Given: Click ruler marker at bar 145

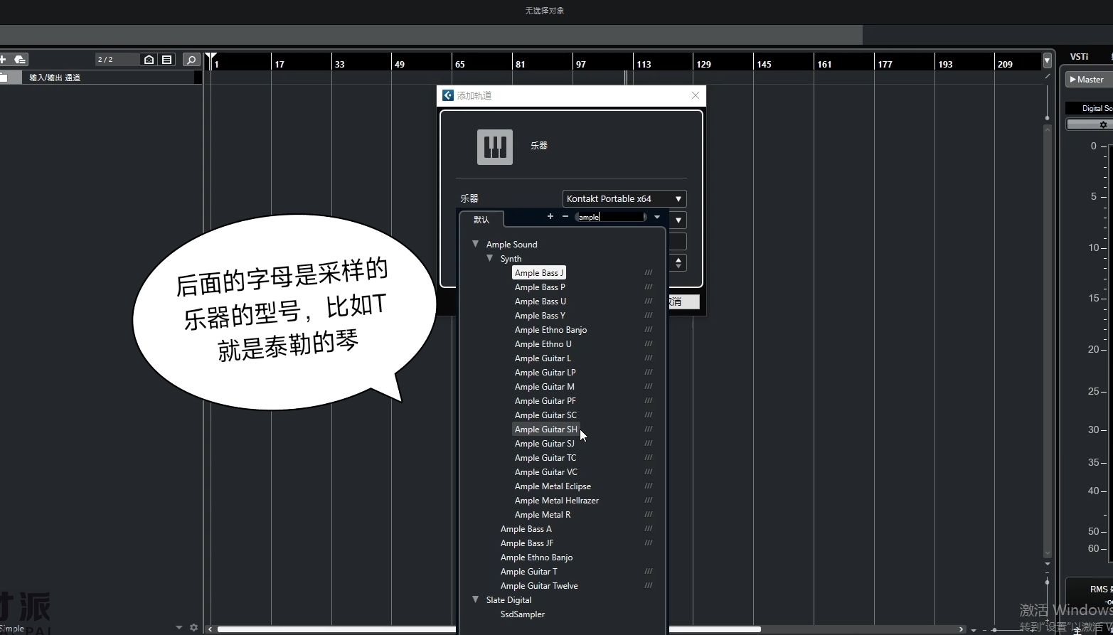Looking at the screenshot, I should point(764,64).
